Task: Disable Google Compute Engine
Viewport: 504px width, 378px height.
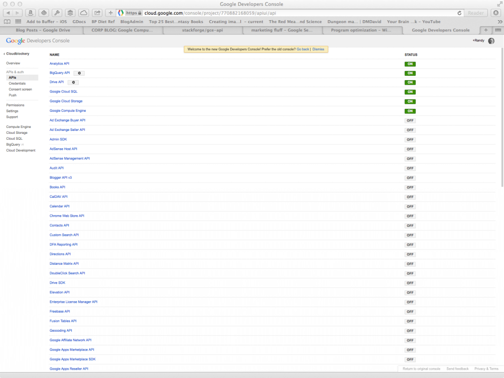Action: [x=410, y=111]
